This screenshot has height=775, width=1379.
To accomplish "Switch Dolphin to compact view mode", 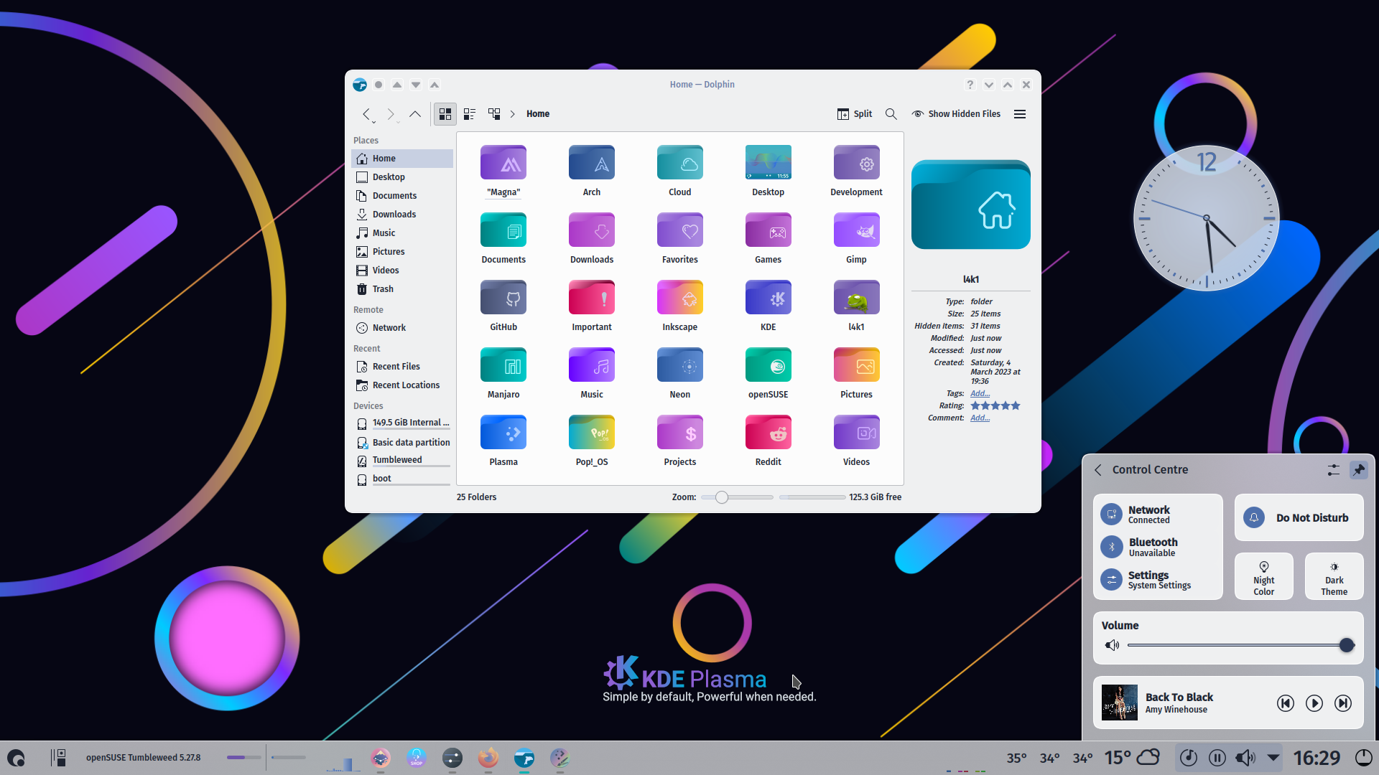I will click(x=470, y=114).
